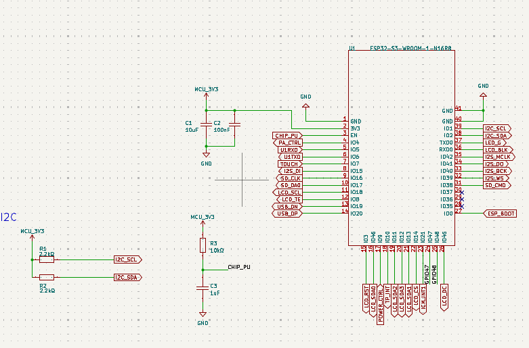529x348 pixels.
Task: Select the I2S_MCLK global label
Action: click(x=497, y=157)
